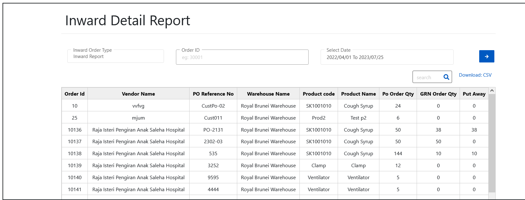Open the Inward Order Type dropdown
525x200 pixels.
tap(115, 56)
